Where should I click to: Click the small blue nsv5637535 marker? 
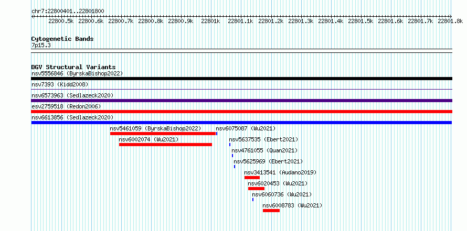tap(230, 145)
